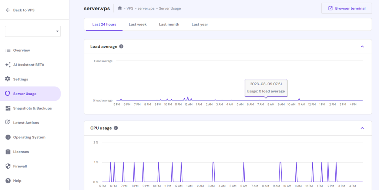Select the Last year tab

(x=200, y=24)
